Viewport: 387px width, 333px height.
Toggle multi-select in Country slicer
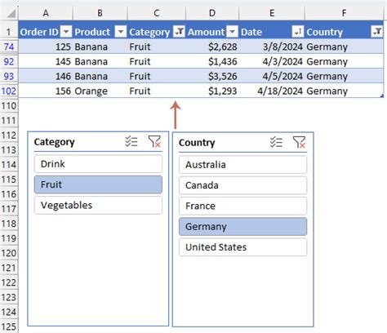(276, 142)
